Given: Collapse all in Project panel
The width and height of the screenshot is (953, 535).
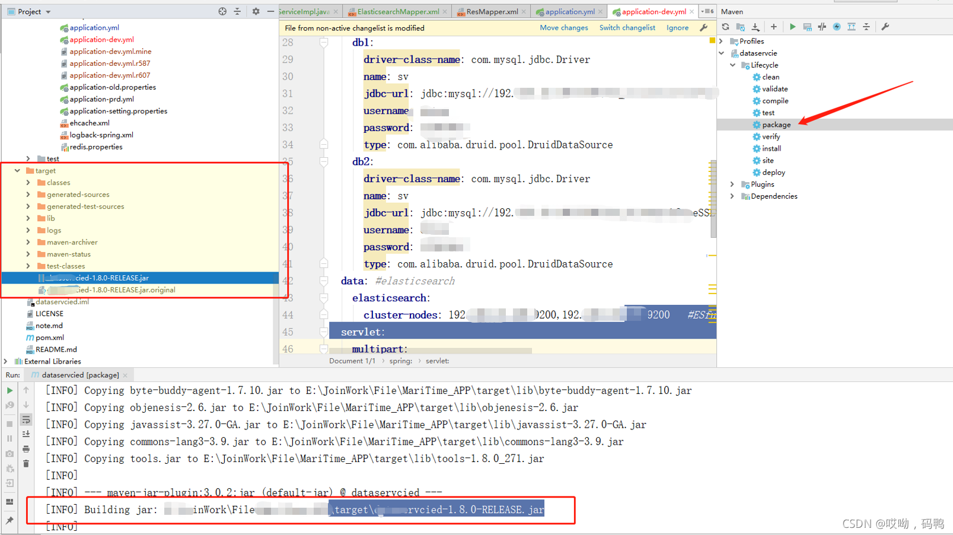Looking at the screenshot, I should tap(237, 11).
